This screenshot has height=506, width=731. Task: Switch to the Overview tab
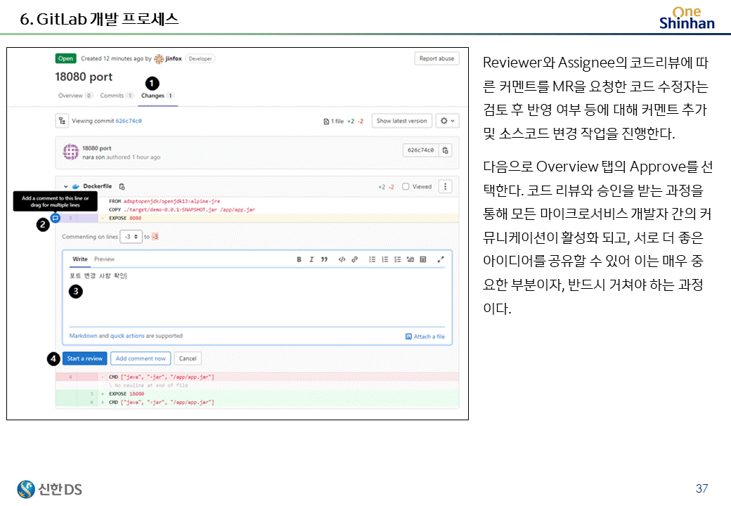coord(75,96)
